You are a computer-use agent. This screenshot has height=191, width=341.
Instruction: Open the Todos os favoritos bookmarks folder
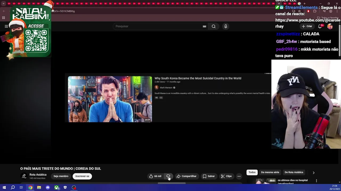point(328,18)
